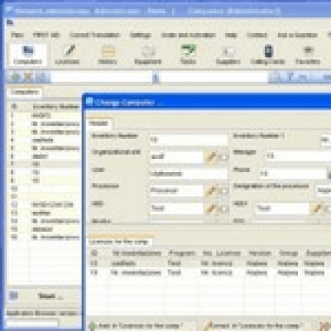
Task: Toggle the small box next to Processor field
Action: click(223, 191)
